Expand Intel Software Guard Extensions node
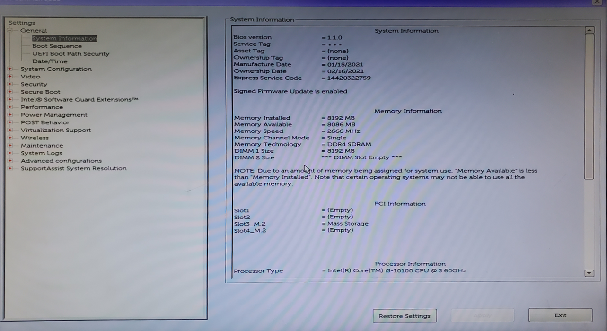 (x=10, y=100)
